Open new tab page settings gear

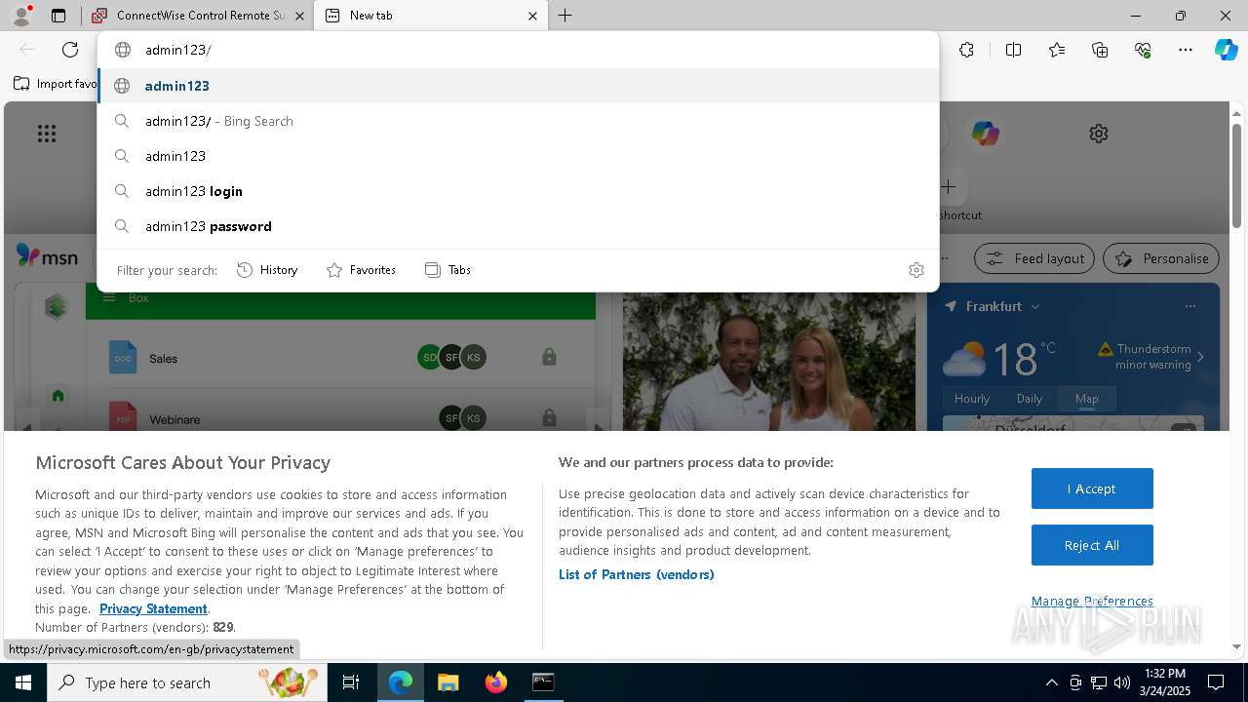(x=1099, y=134)
